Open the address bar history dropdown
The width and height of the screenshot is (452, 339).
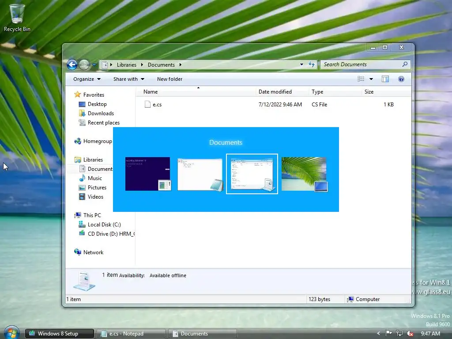click(301, 64)
